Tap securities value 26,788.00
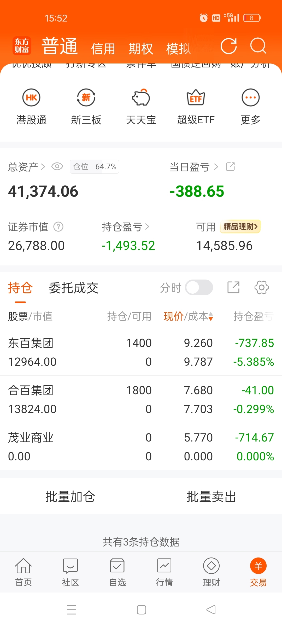Viewport: 282px width, 627px height. pyautogui.click(x=36, y=246)
